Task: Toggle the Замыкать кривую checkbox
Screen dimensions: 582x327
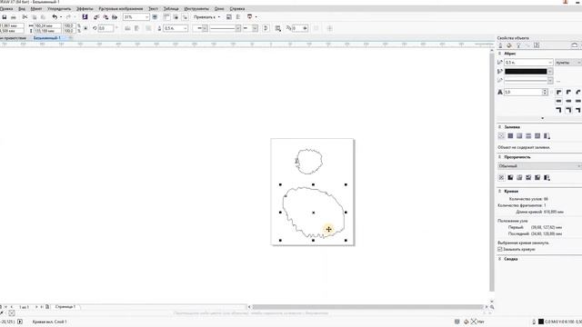Action: click(x=500, y=249)
